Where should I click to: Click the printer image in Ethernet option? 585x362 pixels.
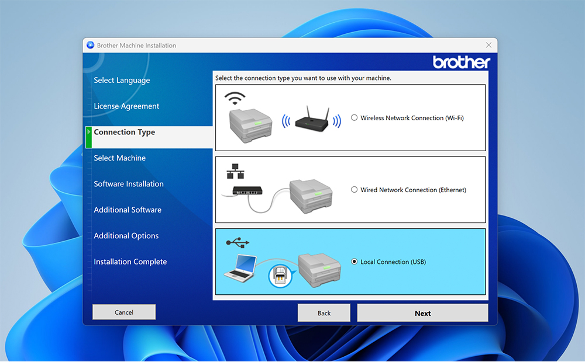311,196
